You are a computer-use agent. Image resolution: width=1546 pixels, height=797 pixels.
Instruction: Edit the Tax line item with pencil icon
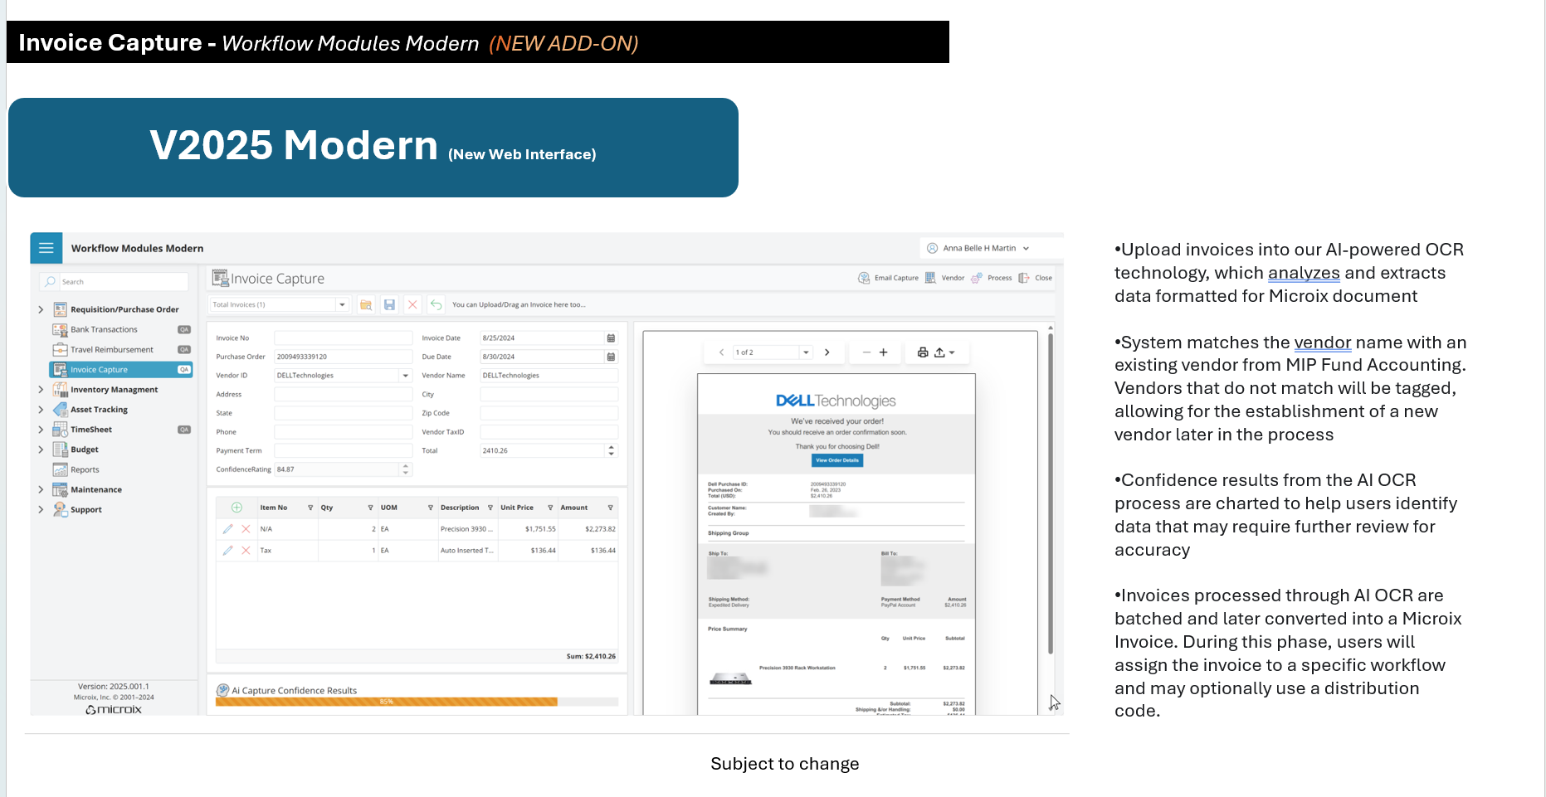227,551
